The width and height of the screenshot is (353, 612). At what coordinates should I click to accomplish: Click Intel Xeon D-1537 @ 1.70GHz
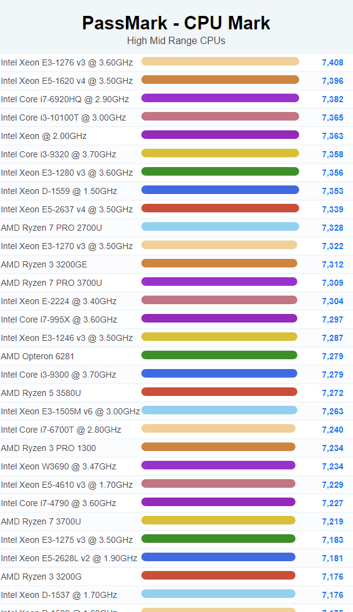[x=59, y=594]
